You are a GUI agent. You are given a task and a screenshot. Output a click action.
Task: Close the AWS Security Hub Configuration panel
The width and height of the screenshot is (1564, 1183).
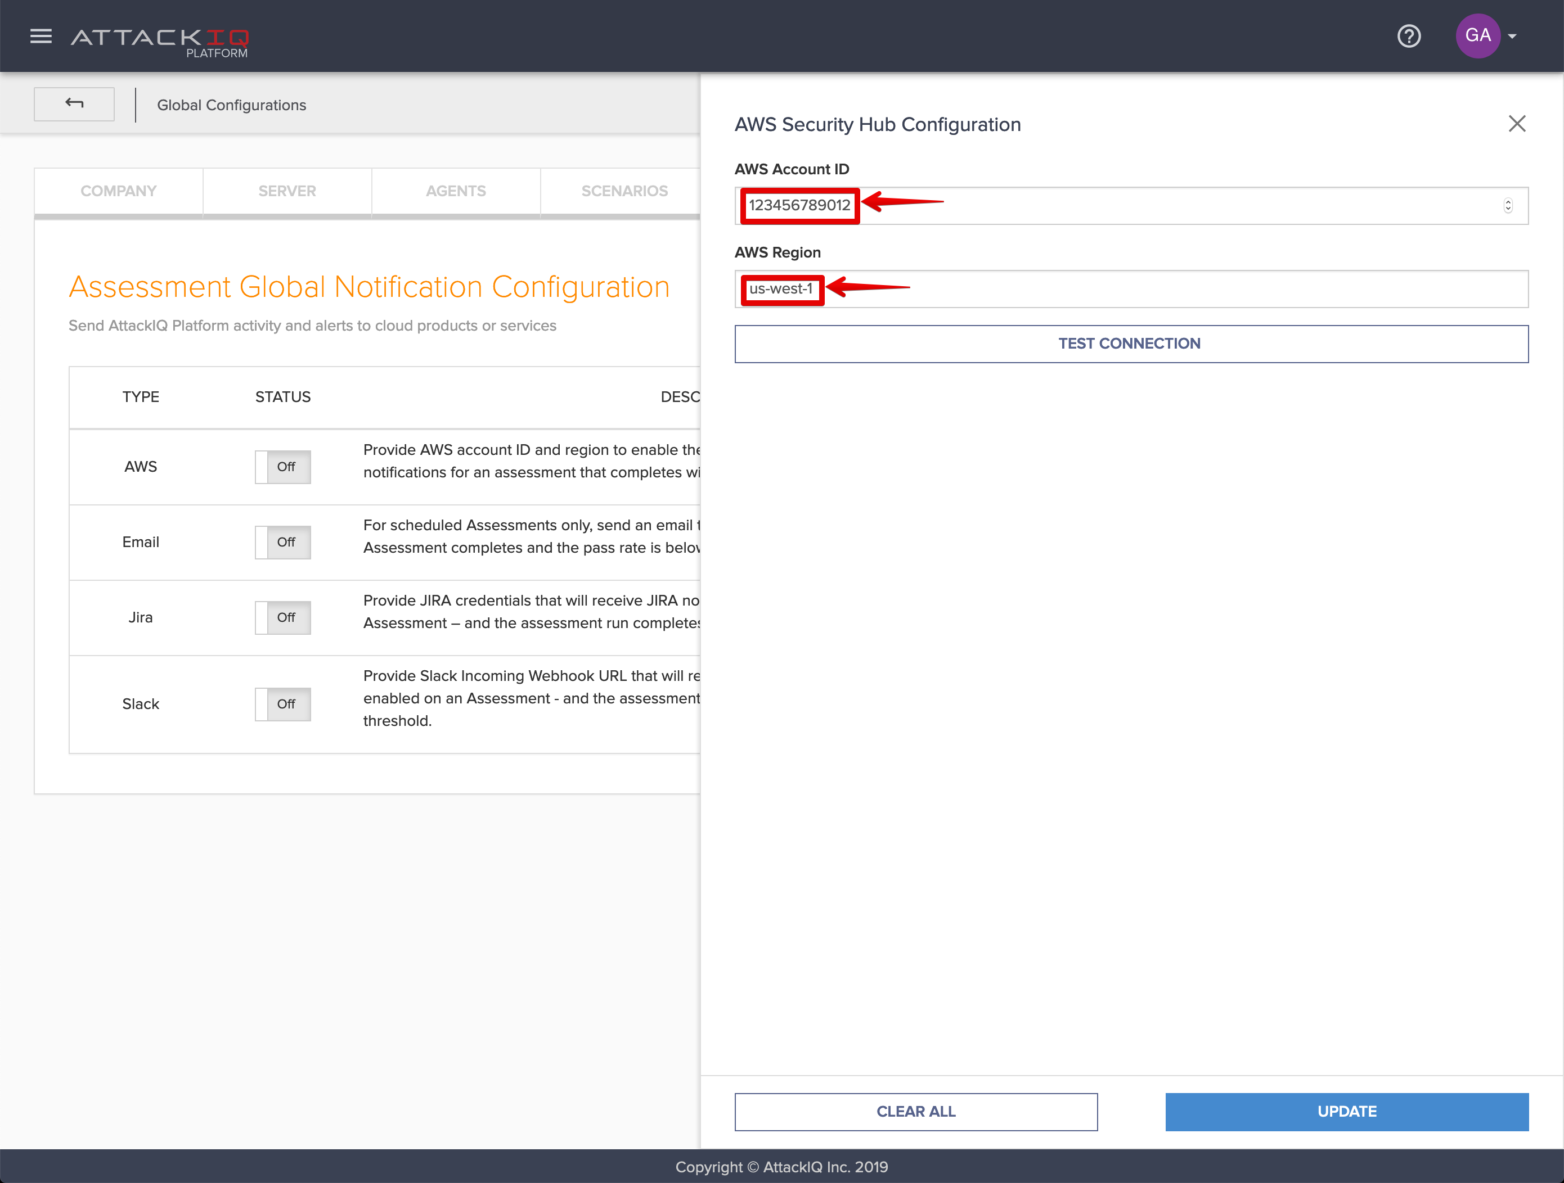click(1517, 124)
